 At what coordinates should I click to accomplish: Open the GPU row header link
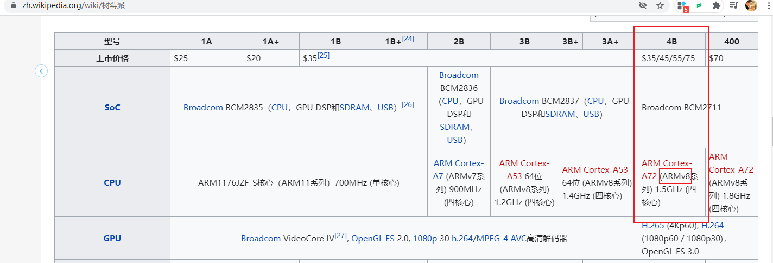click(112, 238)
